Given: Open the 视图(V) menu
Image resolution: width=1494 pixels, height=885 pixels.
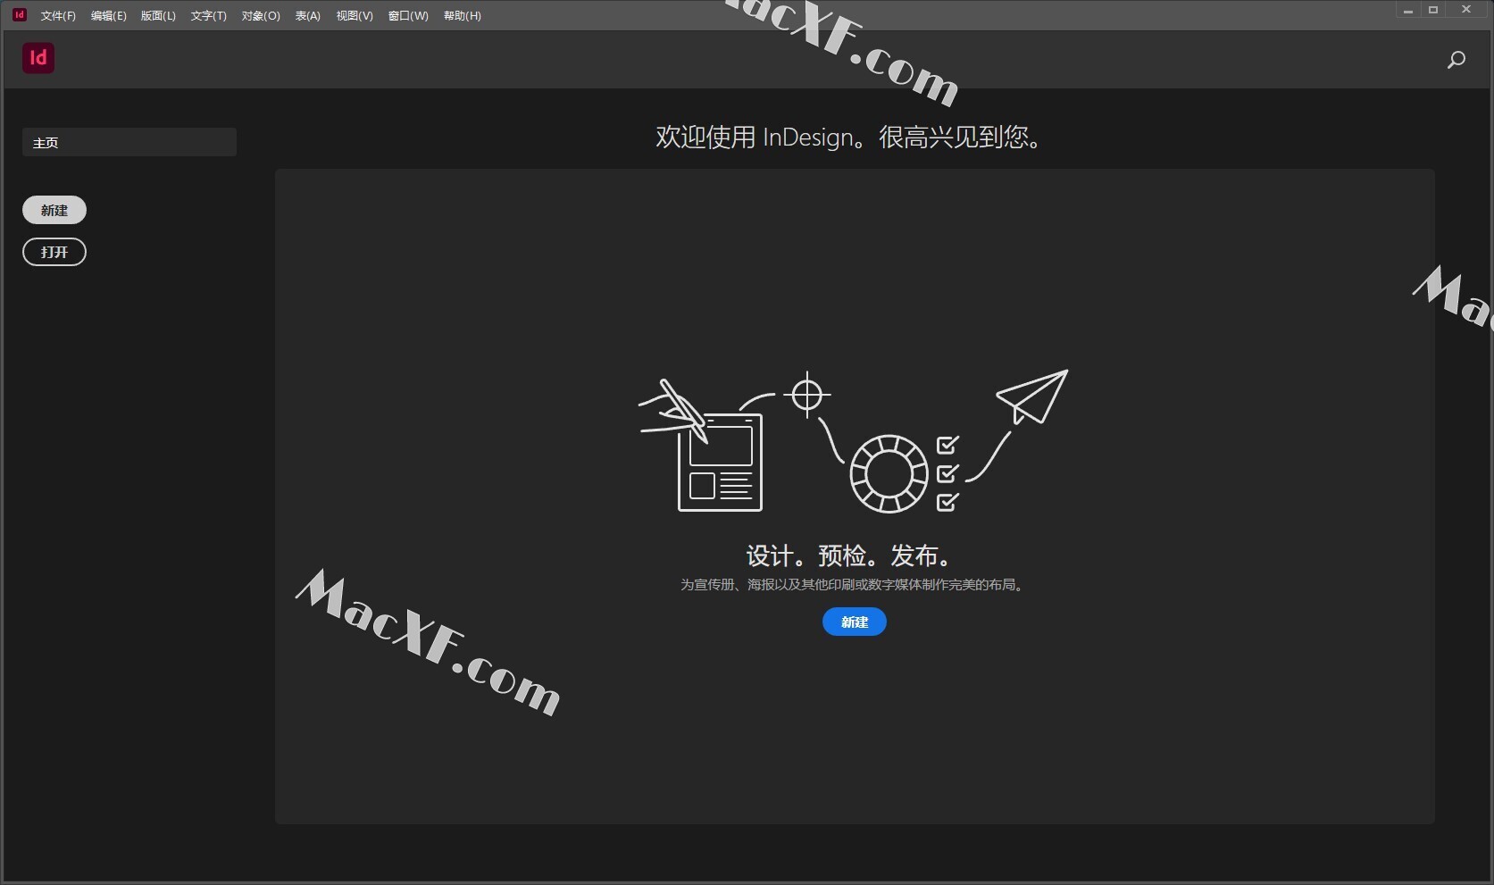Looking at the screenshot, I should (355, 15).
